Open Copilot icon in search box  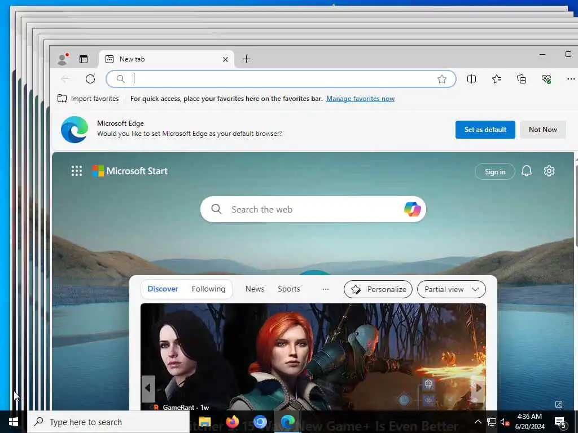(x=412, y=209)
